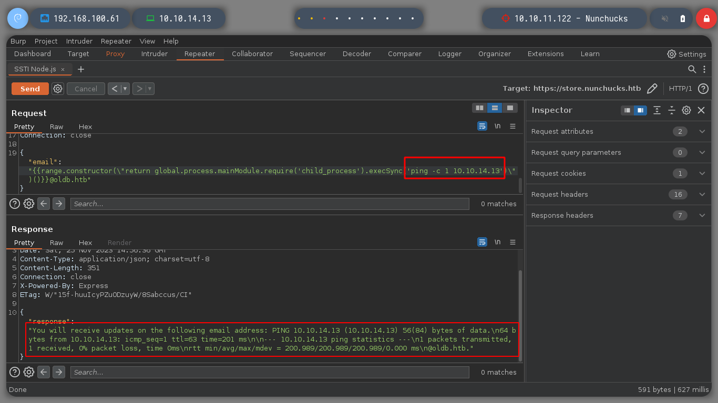Open the Burp menu

18,41
